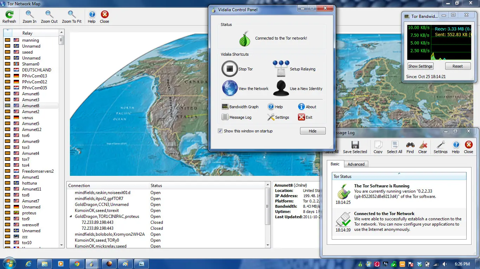Open the Bandwidth Graph shortcut
The height and width of the screenshot is (269, 480).
coord(240,107)
